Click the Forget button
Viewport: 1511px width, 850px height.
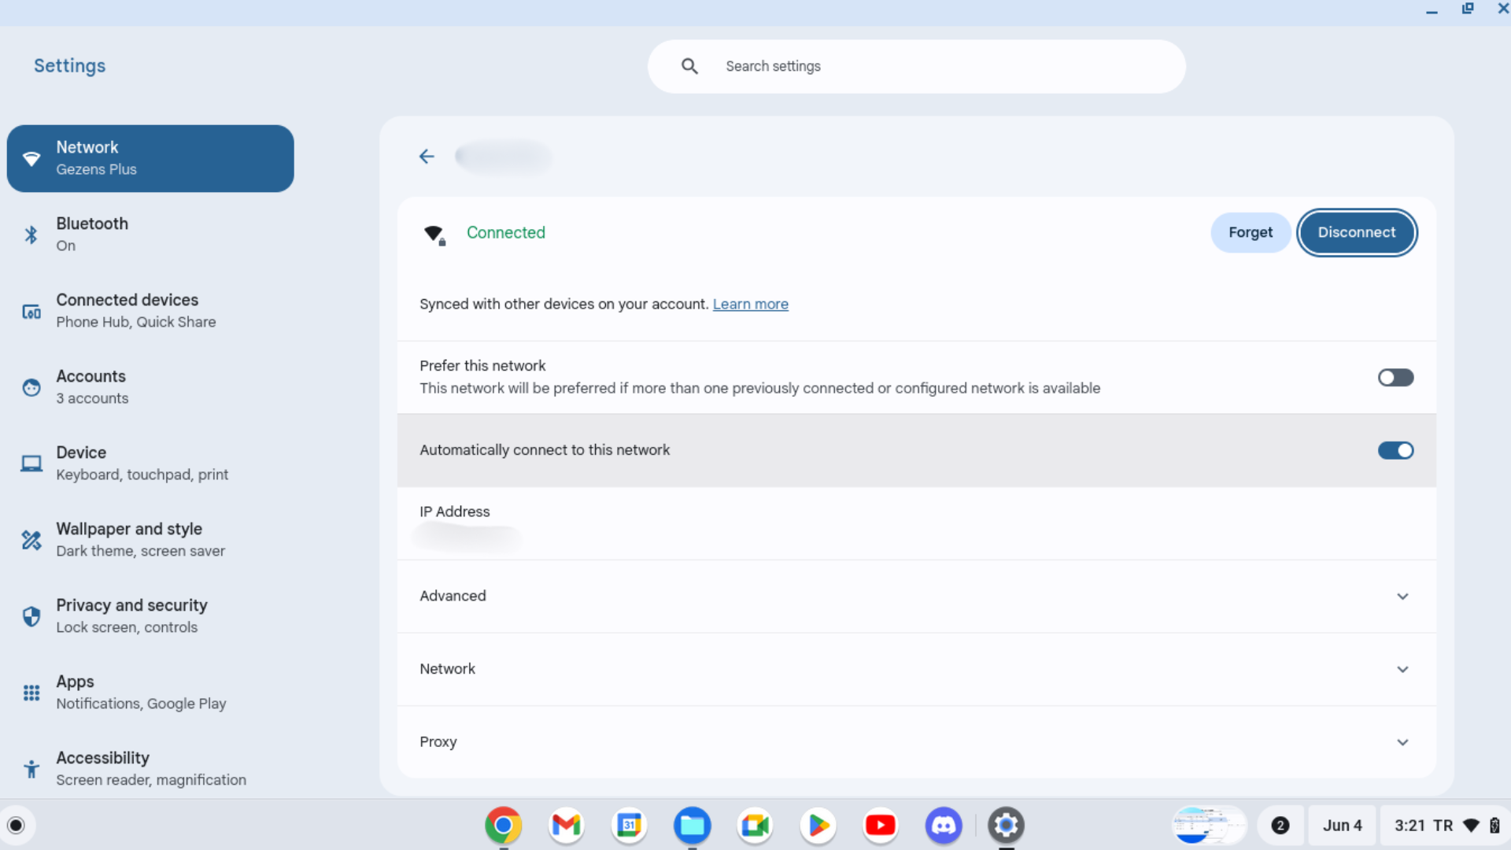[1250, 232]
